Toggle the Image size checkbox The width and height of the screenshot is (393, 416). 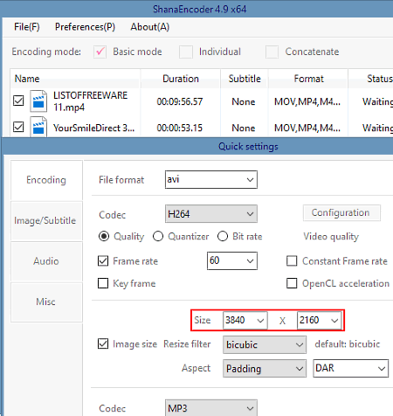[x=103, y=343]
